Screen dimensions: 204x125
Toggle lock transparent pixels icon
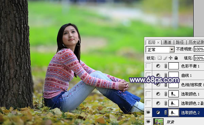point(159,58)
